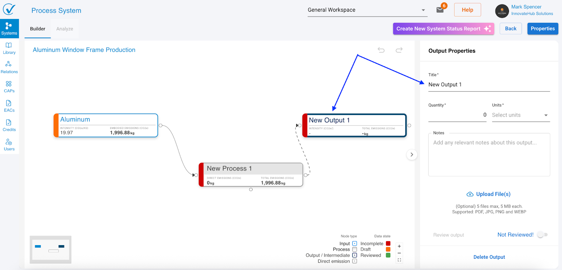
Task: Open the Users sidebar icon
Action: pyautogui.click(x=9, y=144)
